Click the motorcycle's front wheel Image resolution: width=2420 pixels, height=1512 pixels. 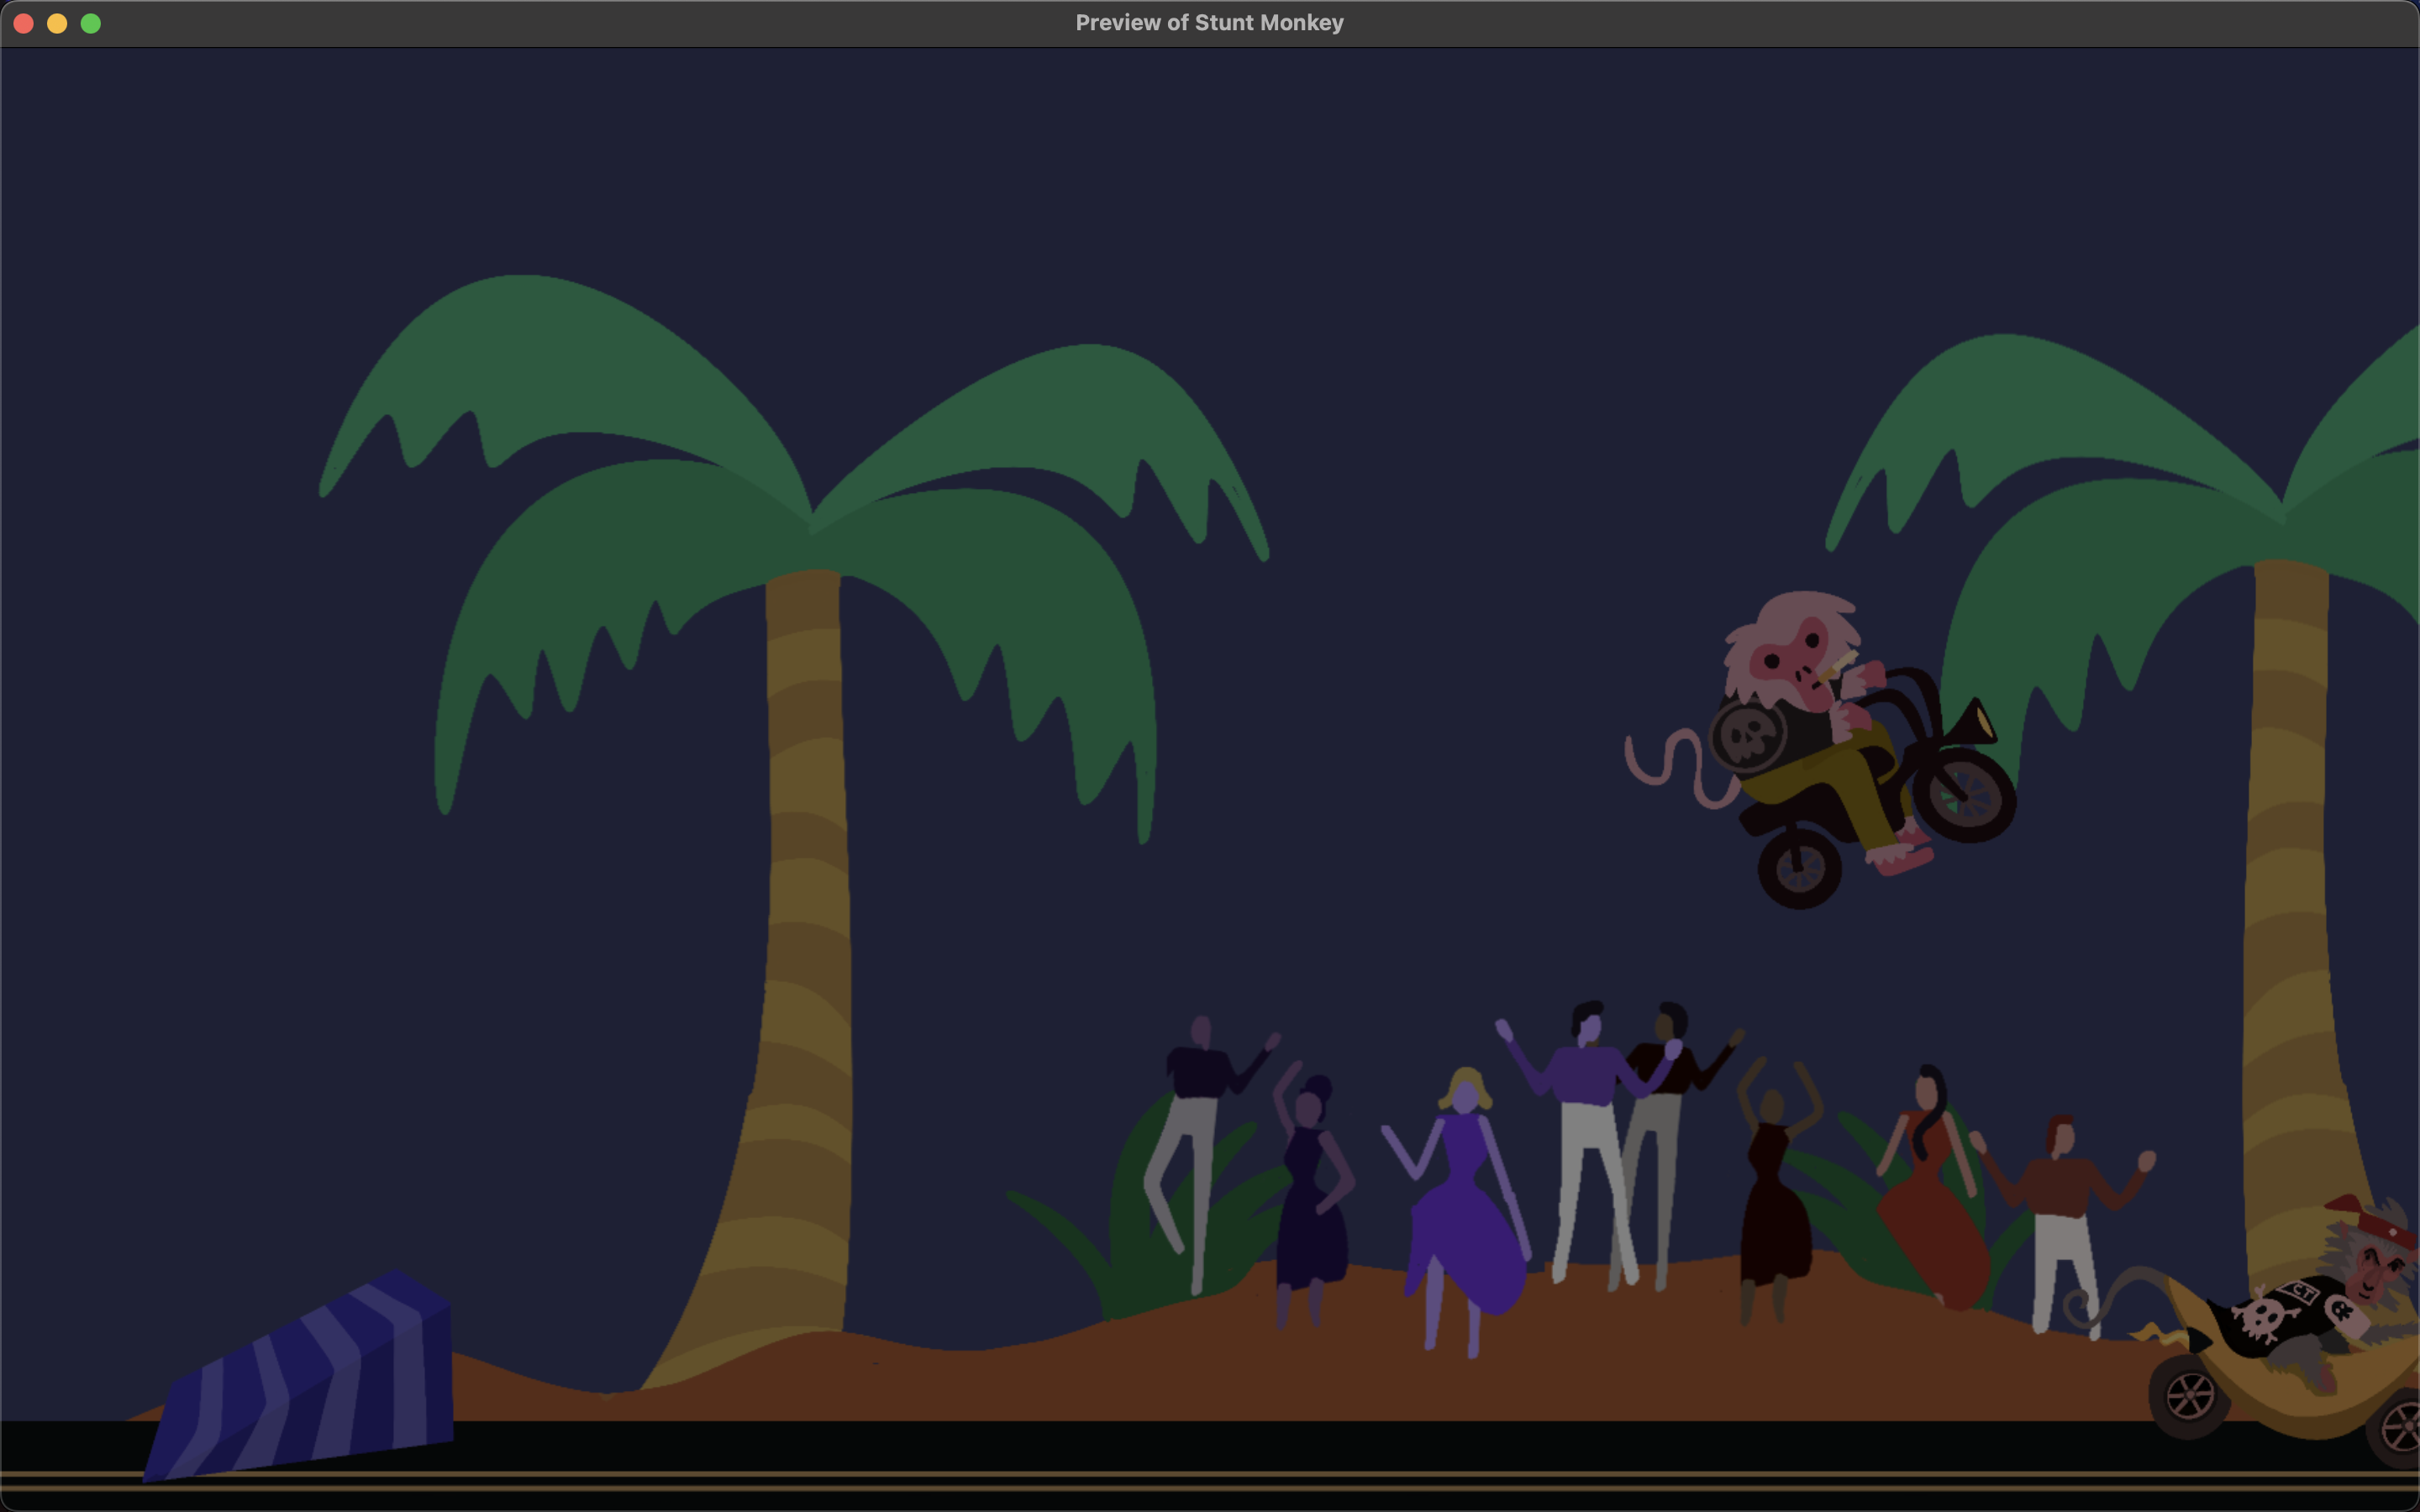[1965, 795]
